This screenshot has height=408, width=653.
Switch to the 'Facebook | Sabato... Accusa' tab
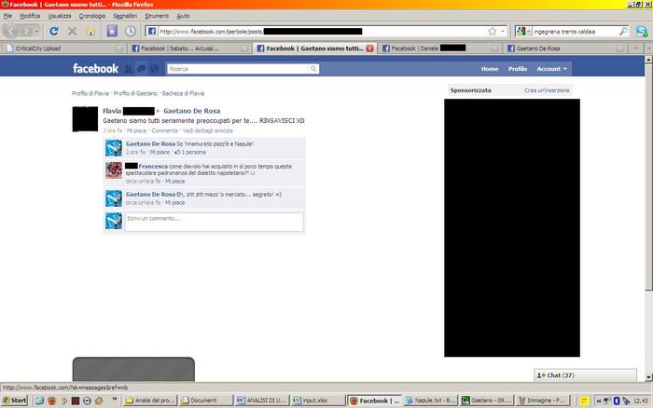[189, 48]
